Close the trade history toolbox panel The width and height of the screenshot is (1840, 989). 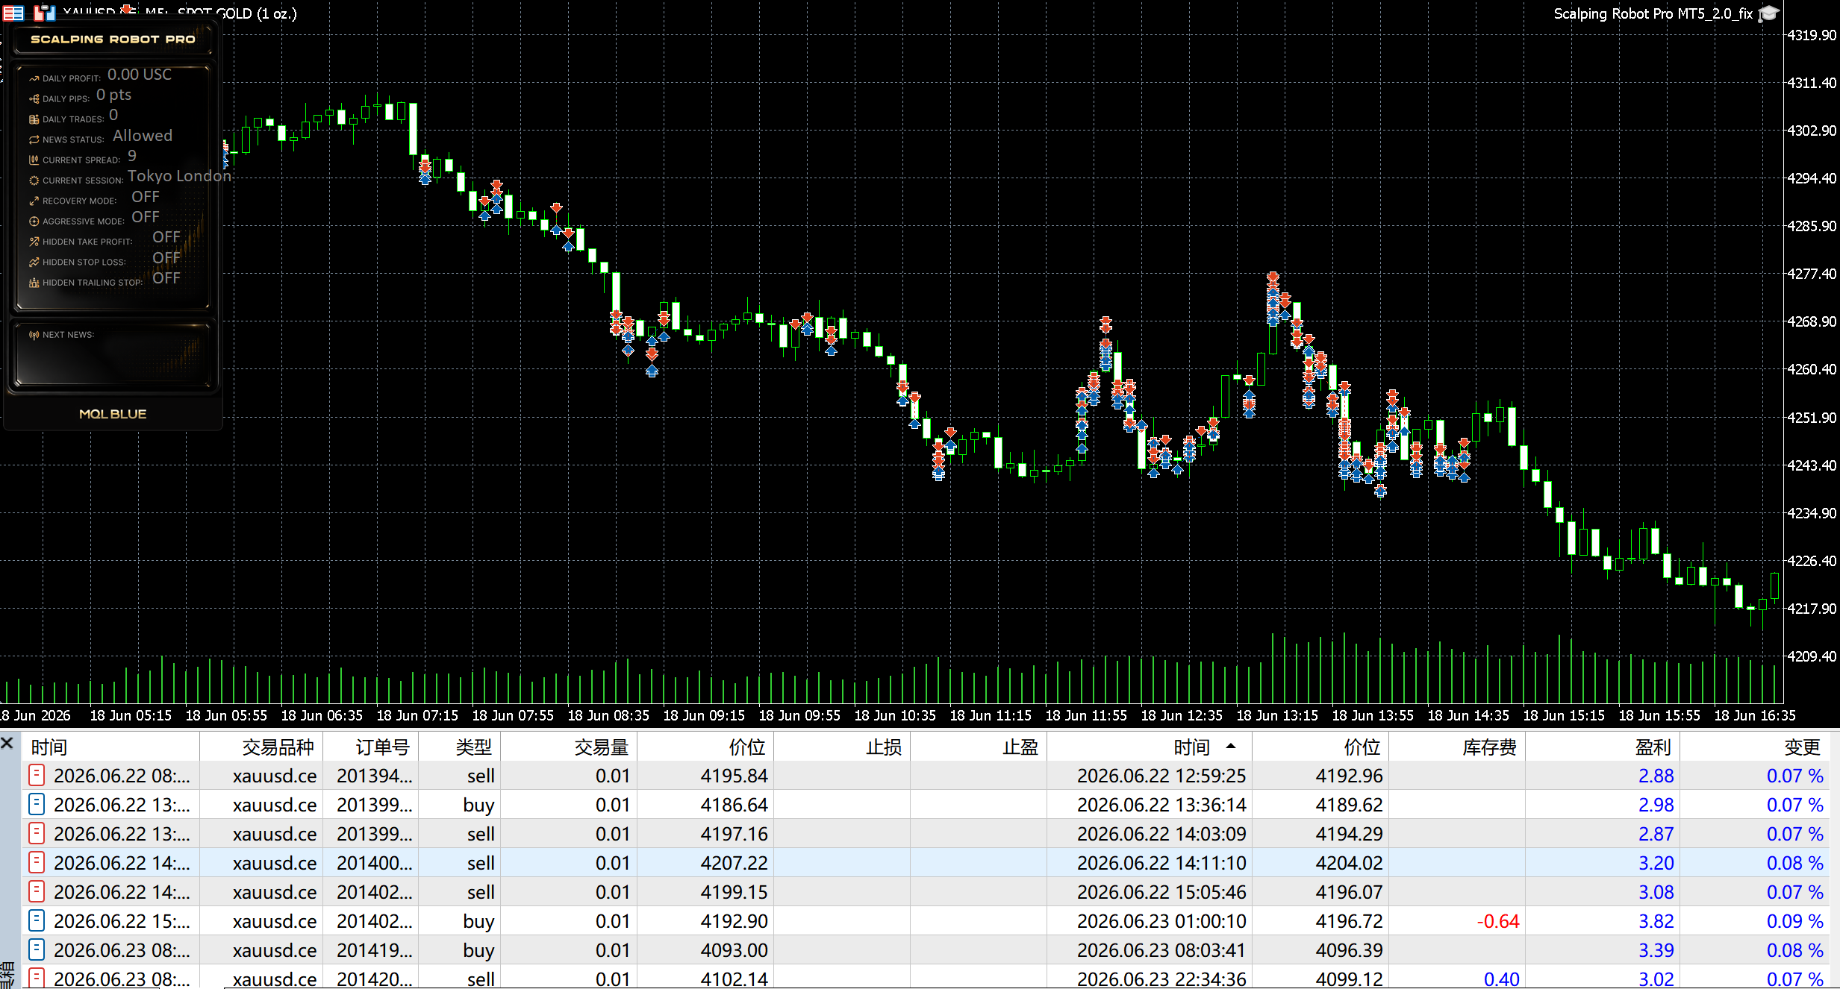[x=7, y=743]
